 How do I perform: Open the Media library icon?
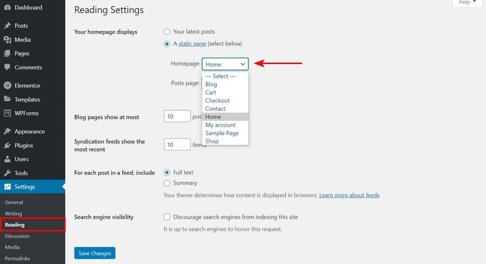(7, 40)
